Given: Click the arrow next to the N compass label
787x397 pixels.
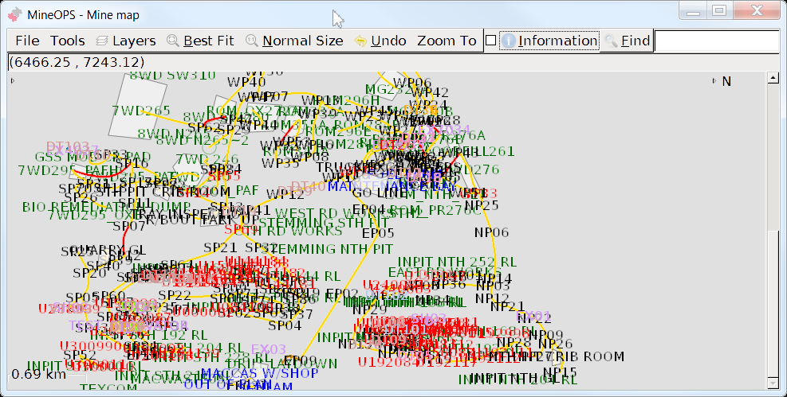Looking at the screenshot, I should pyautogui.click(x=714, y=80).
